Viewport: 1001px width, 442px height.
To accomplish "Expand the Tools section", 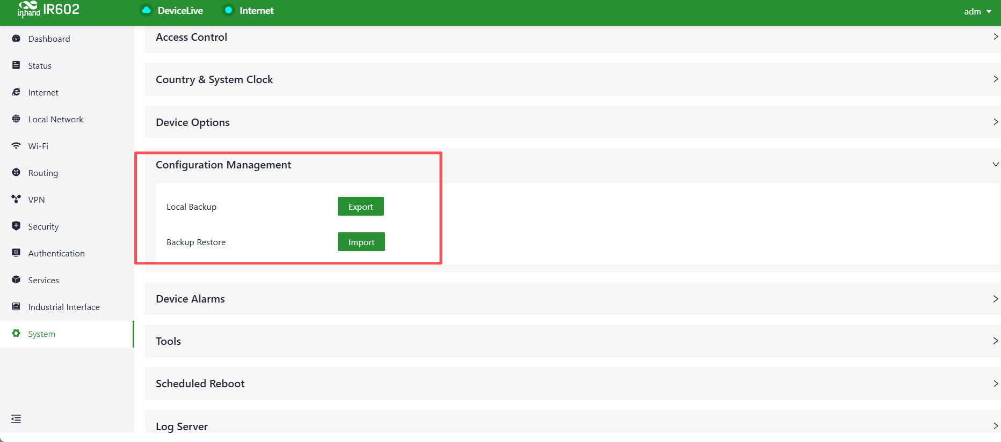I will tap(572, 341).
